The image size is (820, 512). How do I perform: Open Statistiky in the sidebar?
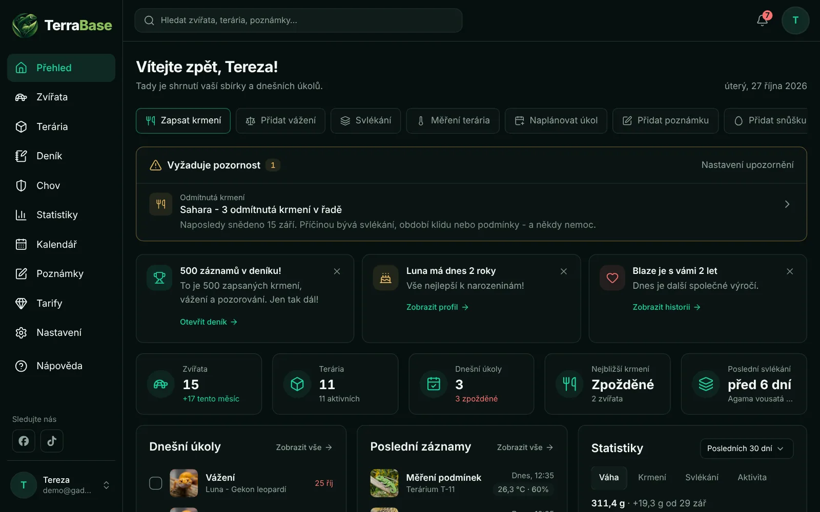(61, 215)
